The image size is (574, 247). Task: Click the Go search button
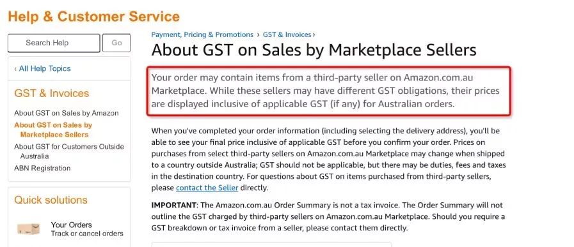pyautogui.click(x=116, y=43)
